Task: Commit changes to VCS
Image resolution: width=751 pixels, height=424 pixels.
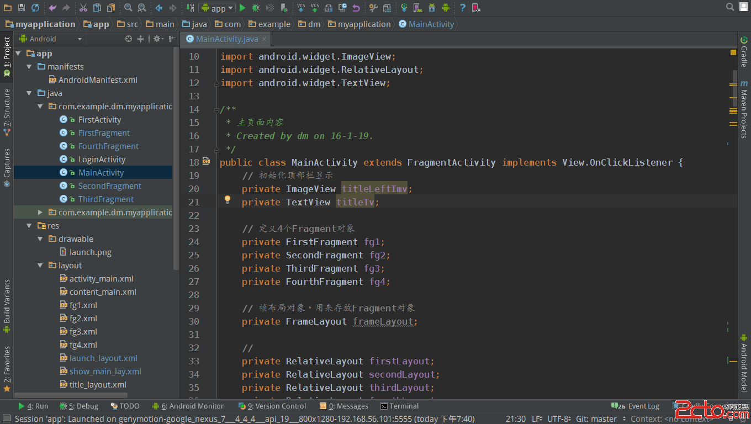Action: click(x=314, y=8)
